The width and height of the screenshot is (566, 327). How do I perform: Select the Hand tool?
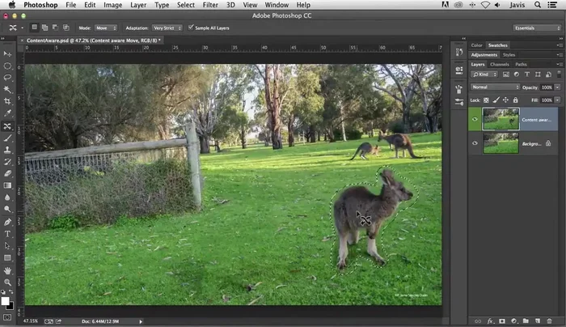point(7,270)
